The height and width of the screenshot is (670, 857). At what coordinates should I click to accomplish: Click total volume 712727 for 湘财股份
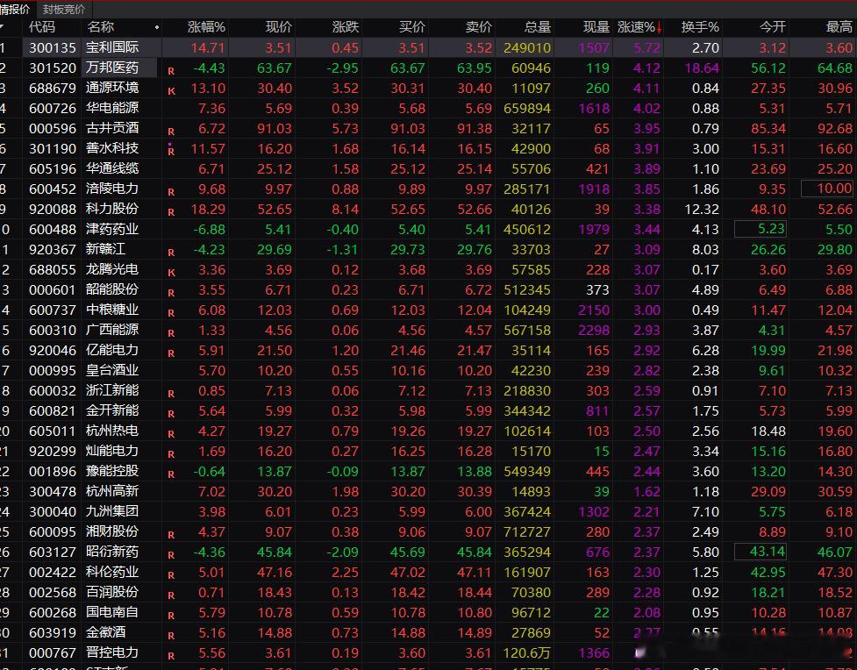click(527, 531)
